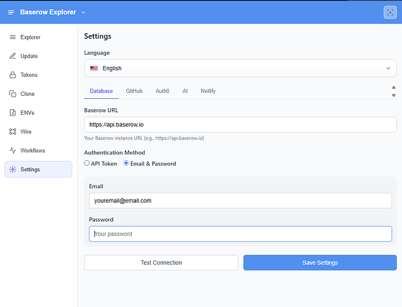Select the API Token radio button
The width and height of the screenshot is (402, 307).
[87, 164]
